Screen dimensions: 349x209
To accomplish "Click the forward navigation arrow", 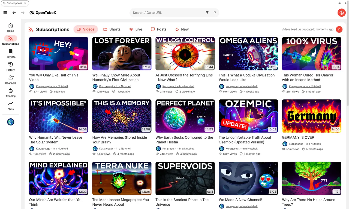I will tap(23, 13).
